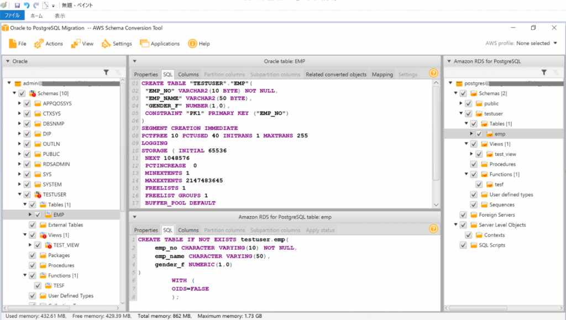Collapse the Oracle TESTUSER schema node

19,194
